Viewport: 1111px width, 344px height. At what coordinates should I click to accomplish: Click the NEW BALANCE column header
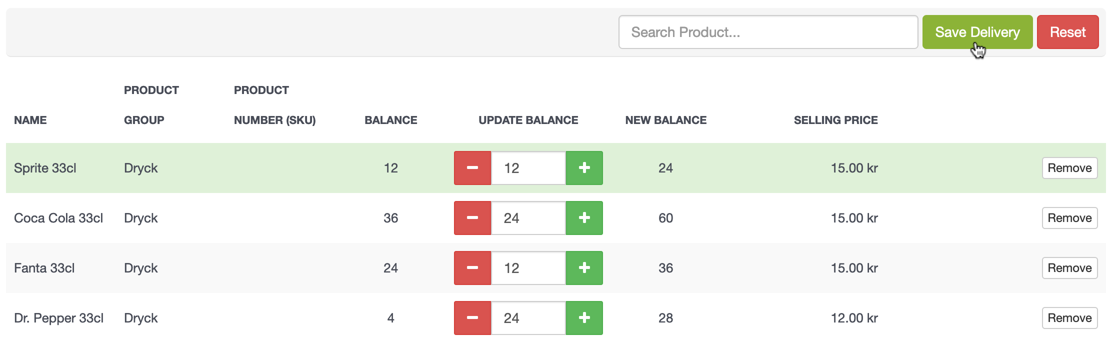(666, 120)
